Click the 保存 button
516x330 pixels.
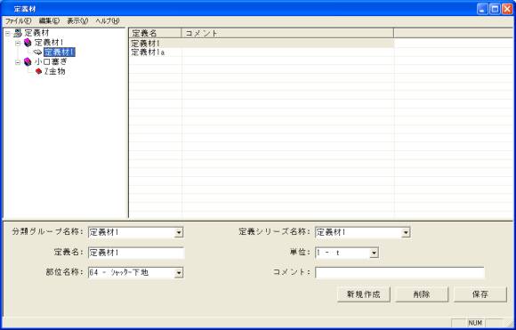[480, 294]
